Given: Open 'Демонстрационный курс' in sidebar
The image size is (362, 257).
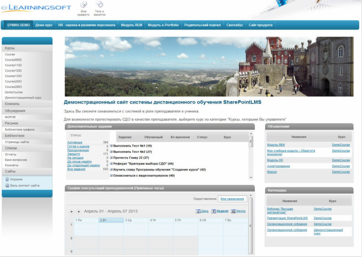Looking at the screenshot, I should click(x=23, y=98).
